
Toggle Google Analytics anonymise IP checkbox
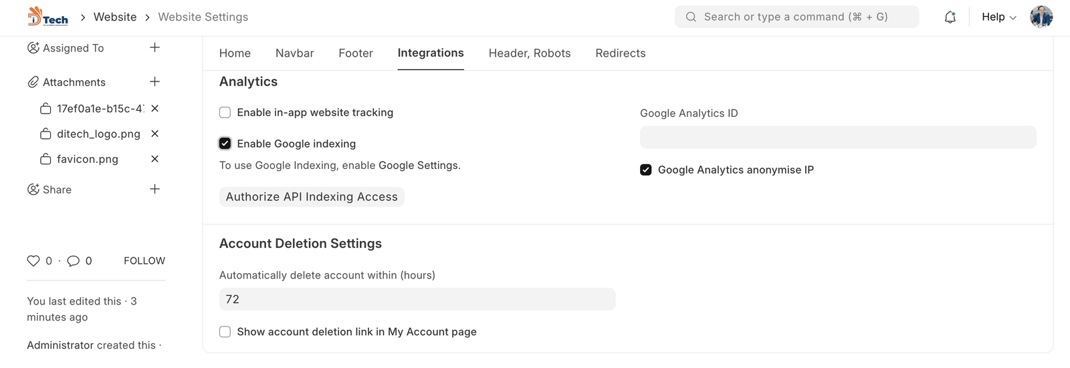click(x=646, y=170)
